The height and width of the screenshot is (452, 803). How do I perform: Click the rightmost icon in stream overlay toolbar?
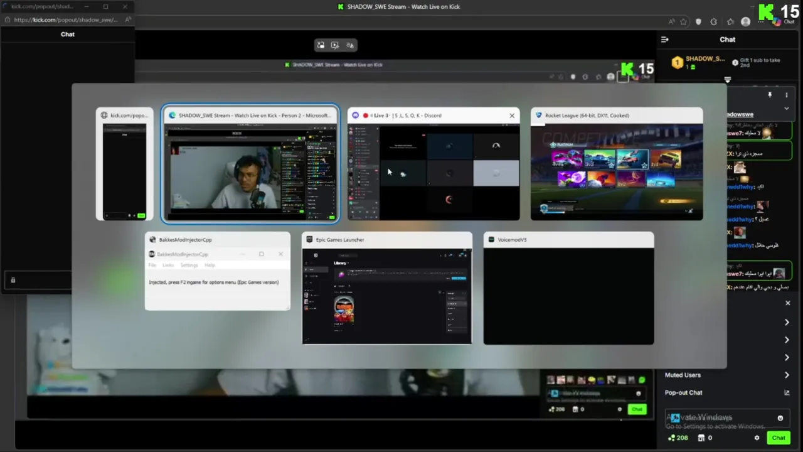click(x=350, y=45)
